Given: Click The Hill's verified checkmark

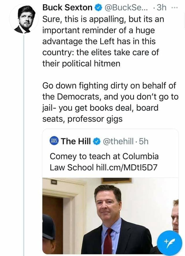Looking at the screenshot, I should click(x=97, y=141).
